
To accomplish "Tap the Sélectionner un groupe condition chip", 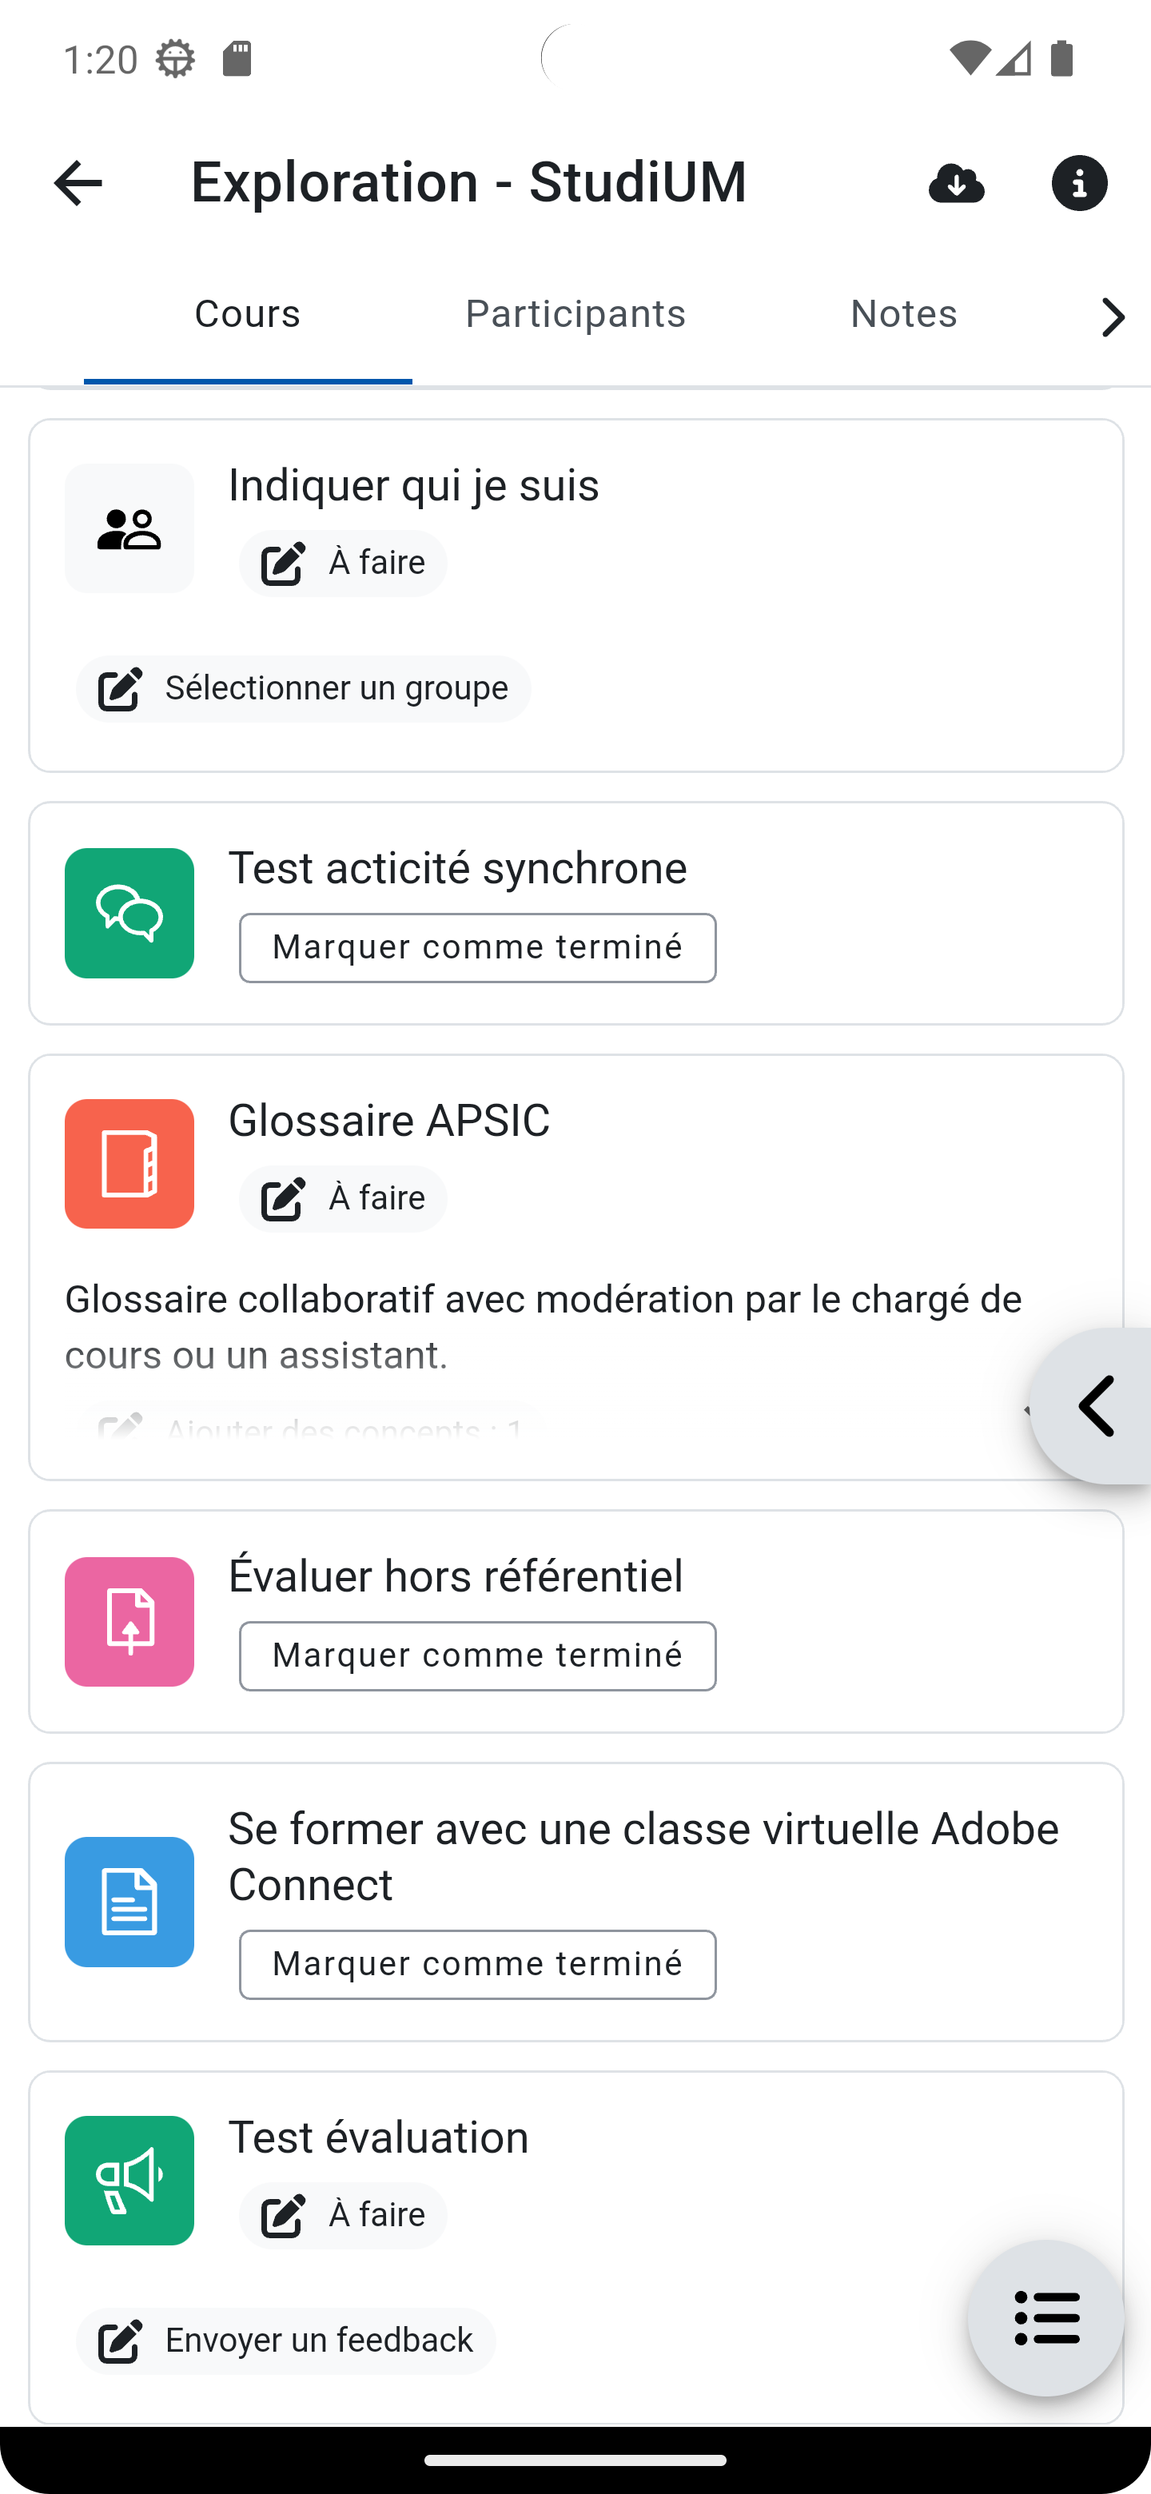I will [x=303, y=688].
